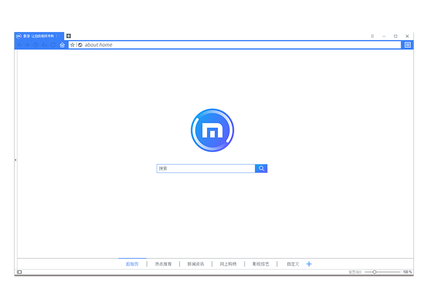Go to home via the house icon
428x303 pixels.
(x=62, y=45)
